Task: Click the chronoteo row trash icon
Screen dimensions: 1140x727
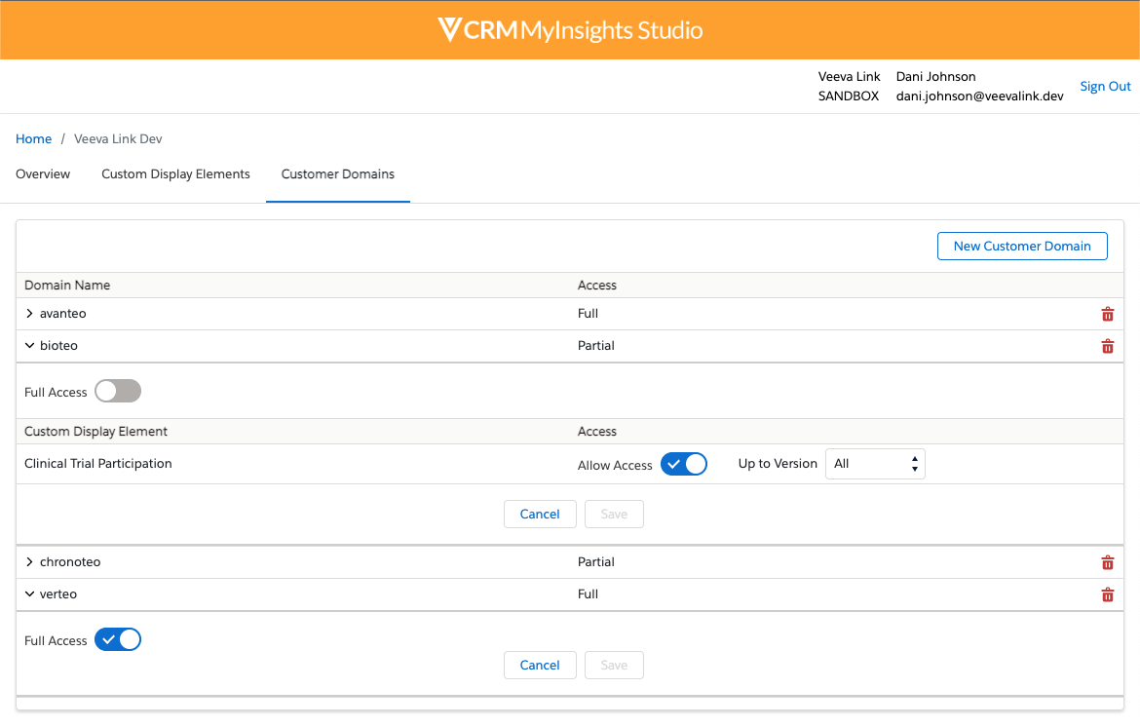Action: click(1107, 562)
